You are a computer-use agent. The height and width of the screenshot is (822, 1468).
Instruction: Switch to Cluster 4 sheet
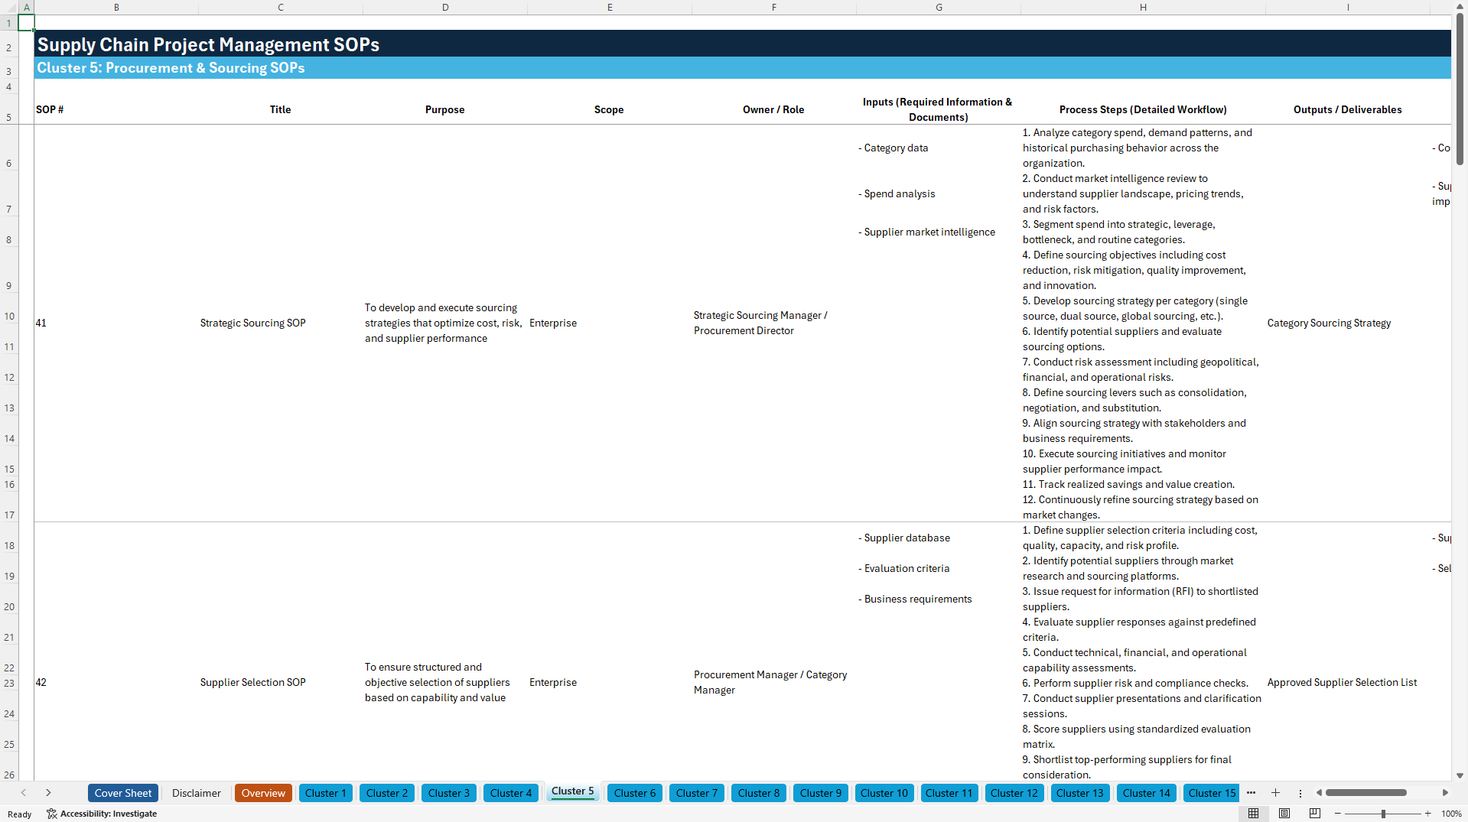click(x=511, y=793)
